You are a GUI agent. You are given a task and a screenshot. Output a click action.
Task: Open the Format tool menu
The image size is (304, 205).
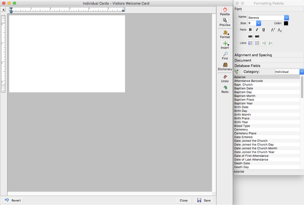tap(225, 33)
